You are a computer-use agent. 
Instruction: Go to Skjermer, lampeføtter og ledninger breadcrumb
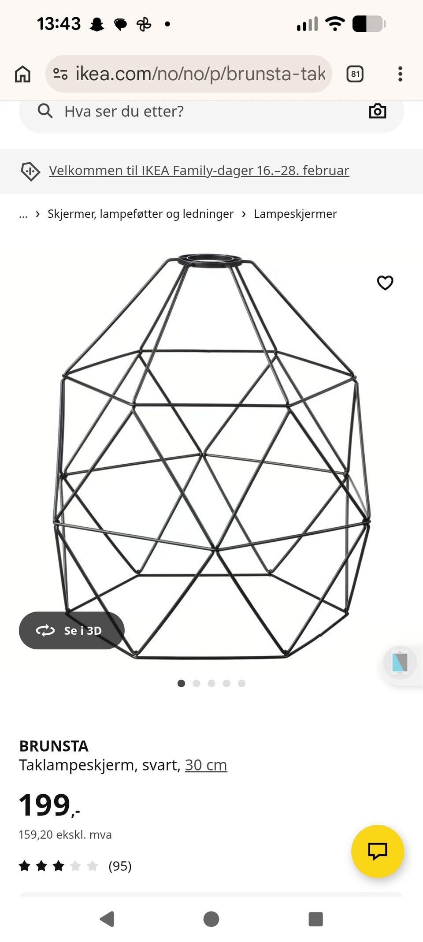click(x=141, y=214)
